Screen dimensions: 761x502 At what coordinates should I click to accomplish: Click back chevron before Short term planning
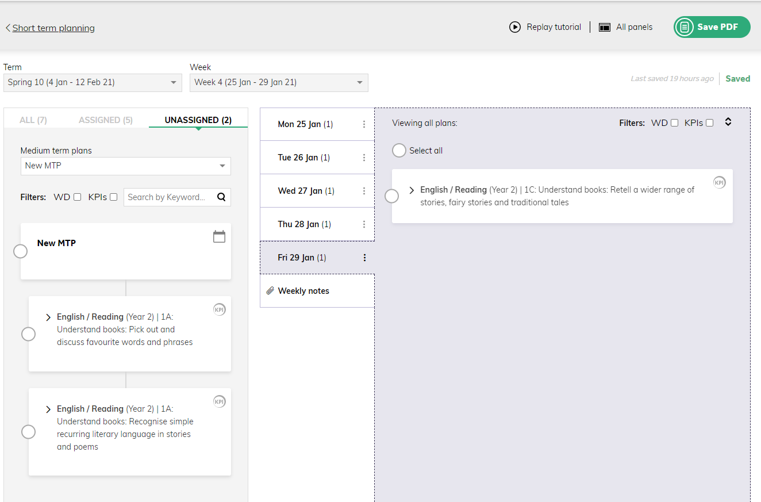[x=7, y=28]
